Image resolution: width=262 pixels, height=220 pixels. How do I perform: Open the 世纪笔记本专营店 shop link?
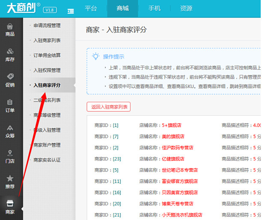tap(180, 170)
